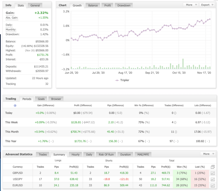Viewport: 218px width, 191px height.
Task: Open the Periods tab
Action: coord(27,99)
